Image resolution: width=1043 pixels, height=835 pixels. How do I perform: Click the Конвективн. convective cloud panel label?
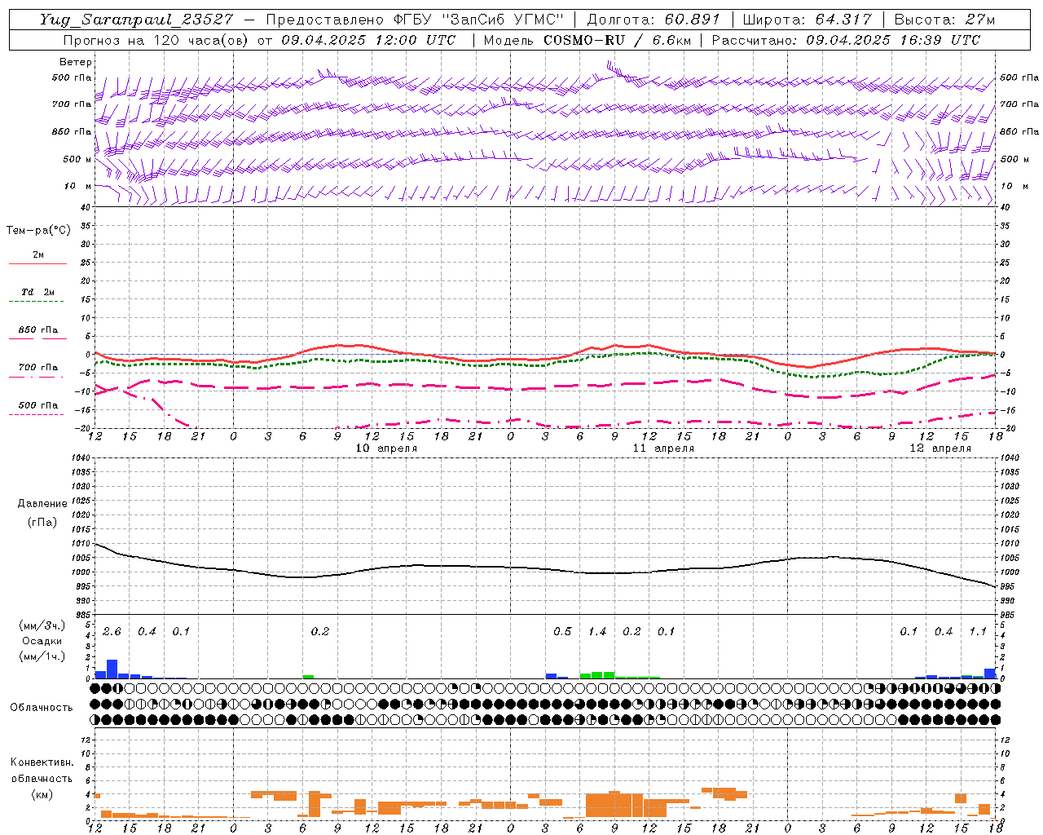tap(42, 762)
